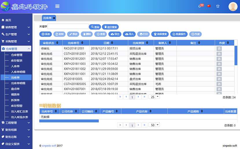Viewport: 240px width, 149px height.
Task: Open 入库单 in the sidebar tree
Action: (x=15, y=66)
